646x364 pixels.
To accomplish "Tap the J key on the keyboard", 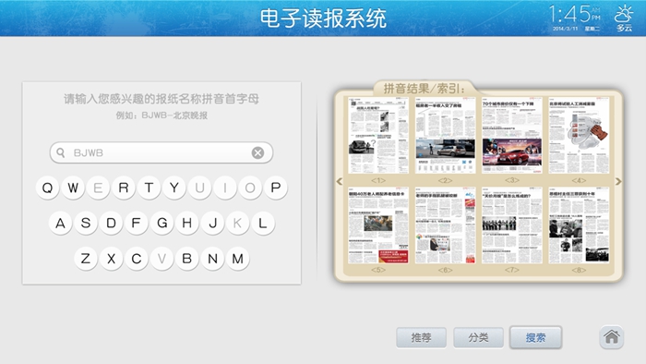I will pyautogui.click(x=212, y=223).
